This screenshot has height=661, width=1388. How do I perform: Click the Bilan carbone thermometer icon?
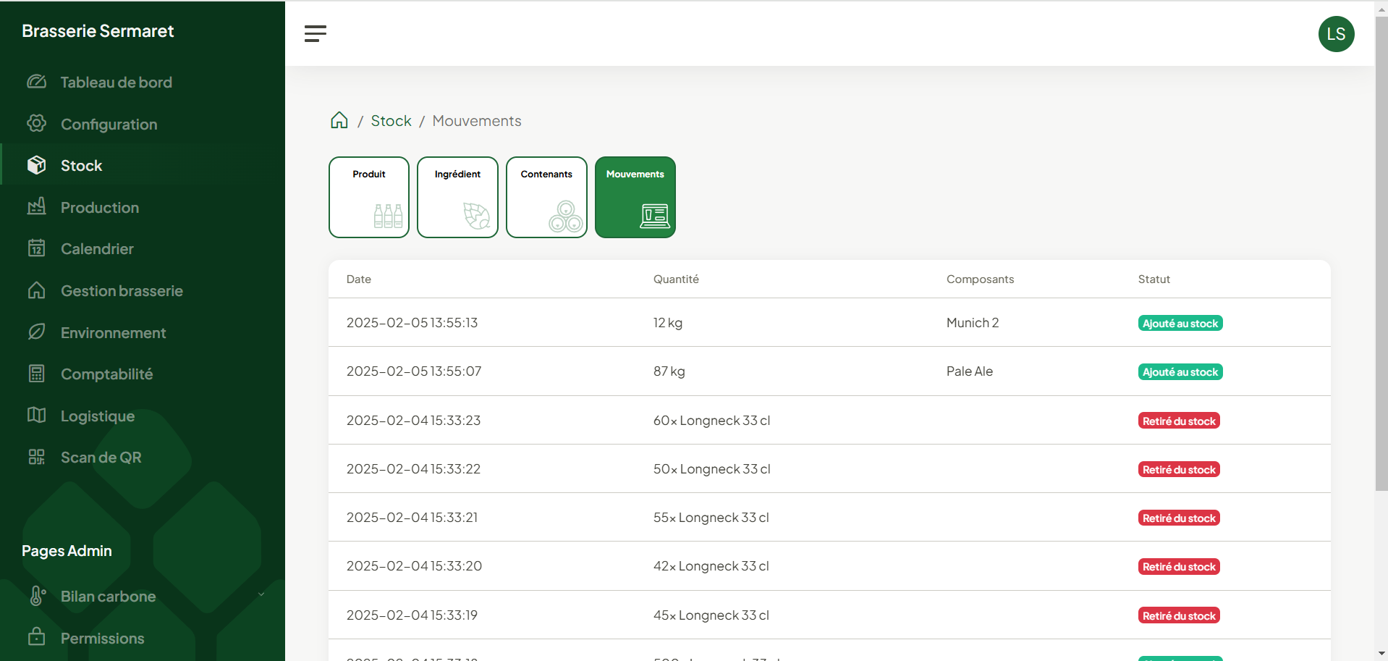[x=36, y=596]
